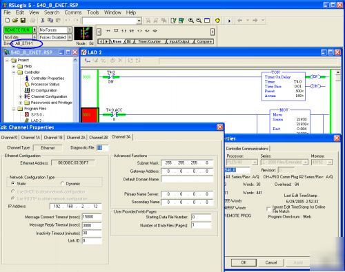Click the Message Connect Timeout field
Screen dimensions: 345x272
[92, 217]
